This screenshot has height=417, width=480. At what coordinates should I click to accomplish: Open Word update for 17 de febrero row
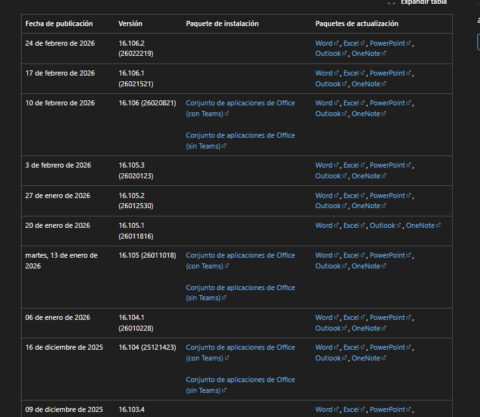coord(327,73)
